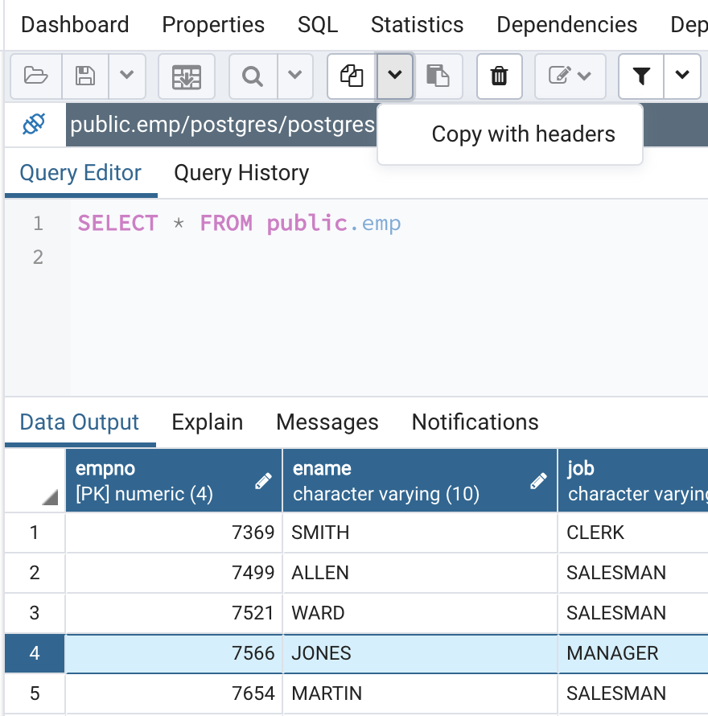Expand the Filter options dropdown arrow
Viewport: 708px width, 716px height.
682,76
